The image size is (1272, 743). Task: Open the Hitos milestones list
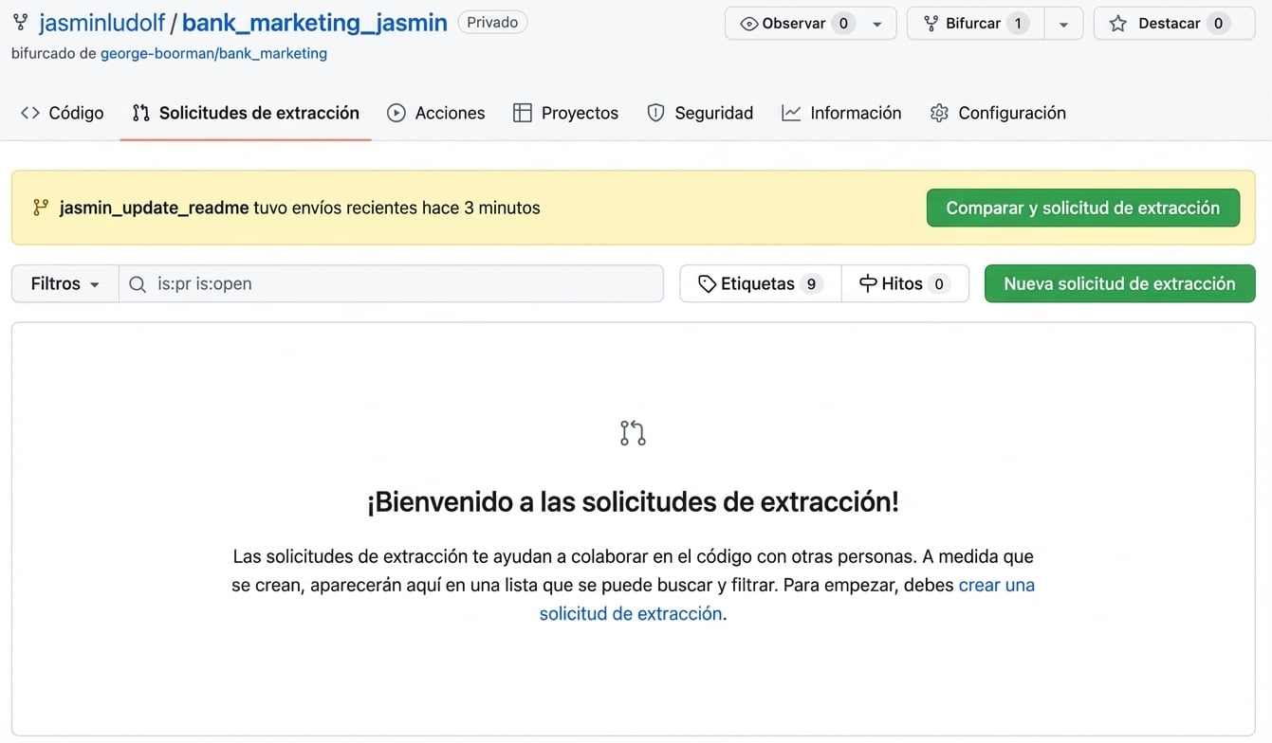(905, 283)
